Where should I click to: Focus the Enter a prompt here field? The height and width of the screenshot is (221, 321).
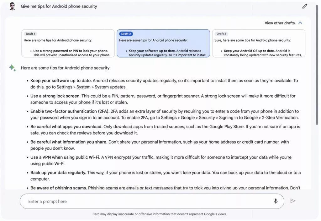tap(152, 201)
